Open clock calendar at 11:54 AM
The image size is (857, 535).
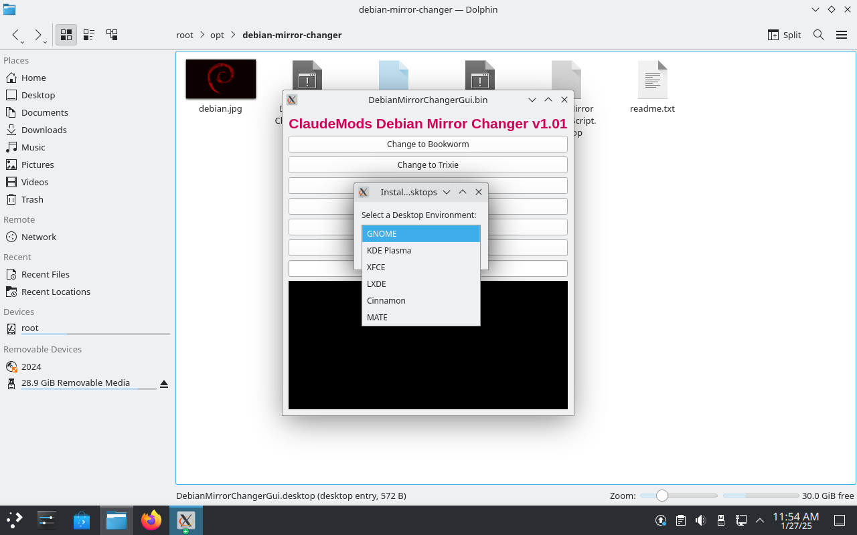pyautogui.click(x=796, y=520)
